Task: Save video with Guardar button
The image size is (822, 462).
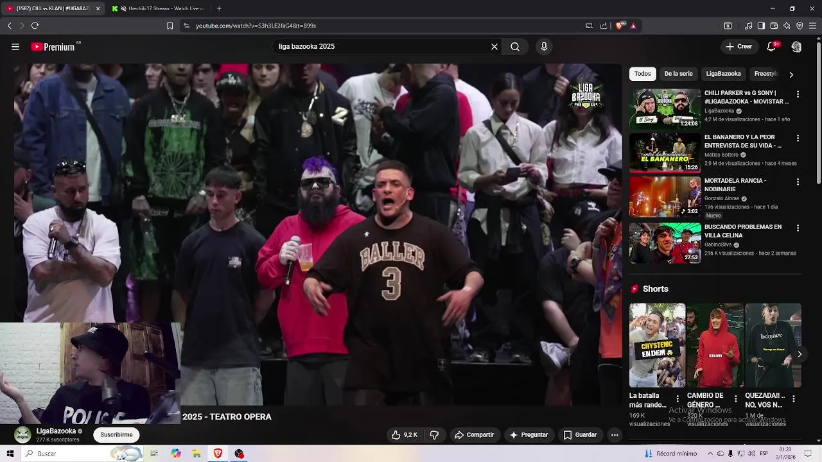Action: [x=580, y=435]
